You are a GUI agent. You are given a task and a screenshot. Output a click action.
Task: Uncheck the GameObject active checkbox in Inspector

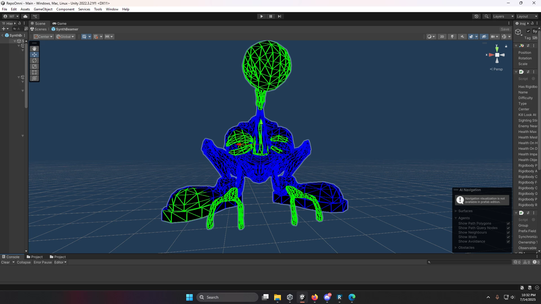click(x=528, y=31)
